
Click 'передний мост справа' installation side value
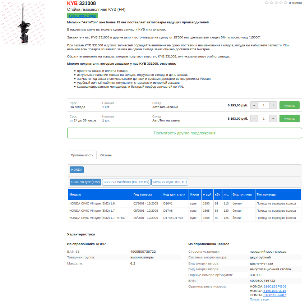(268, 252)
